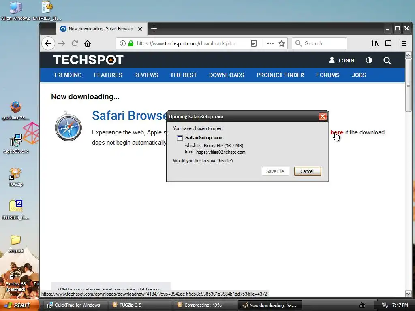The width and height of the screenshot is (415, 311).
Task: Toggle TechSpot dark mode contrast icon
Action: tap(369, 60)
